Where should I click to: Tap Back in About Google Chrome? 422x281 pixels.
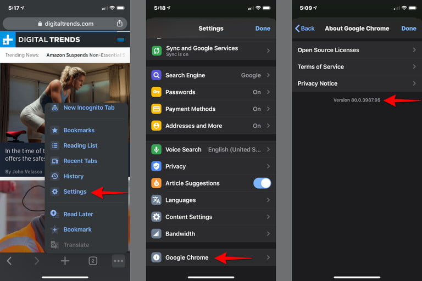pos(304,29)
